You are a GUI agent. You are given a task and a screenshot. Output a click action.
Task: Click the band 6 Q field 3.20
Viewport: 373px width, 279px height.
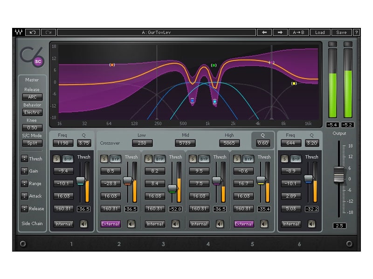(311, 143)
